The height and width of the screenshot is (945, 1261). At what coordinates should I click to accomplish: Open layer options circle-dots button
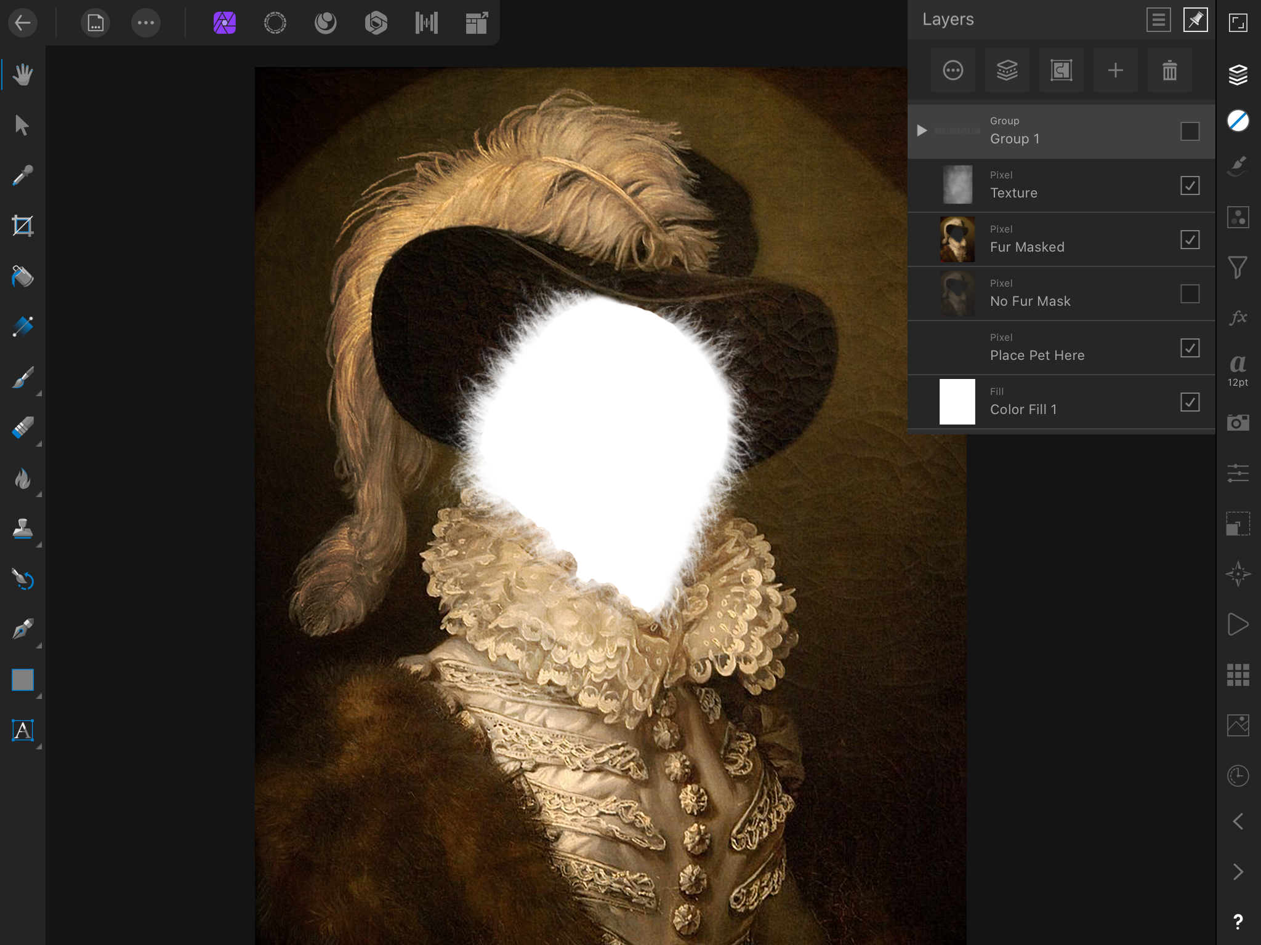coord(953,70)
